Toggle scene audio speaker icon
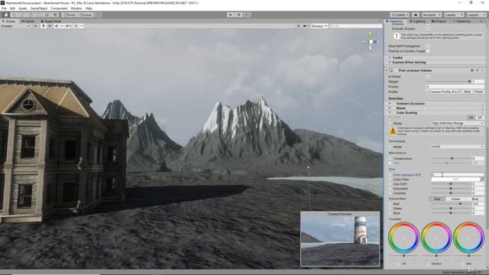 [x=50, y=26]
